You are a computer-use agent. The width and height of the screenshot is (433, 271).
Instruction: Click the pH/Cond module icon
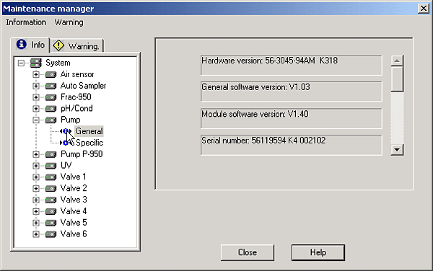point(51,109)
